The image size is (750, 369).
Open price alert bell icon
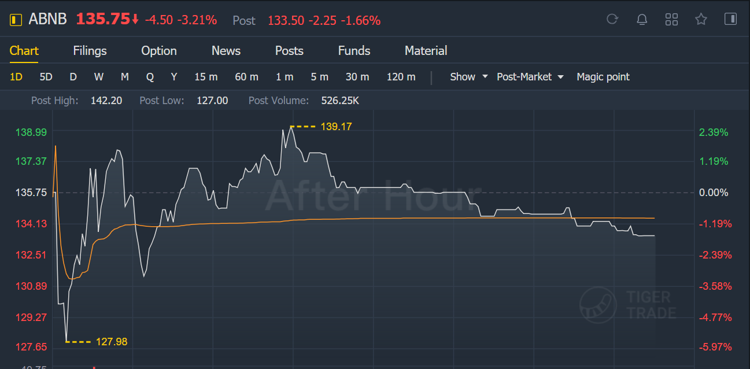[x=642, y=19]
